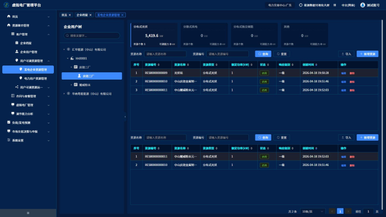The image size is (386, 217).
Task: Select the 发电企业资源管理 sidebar entry
Action: click(x=28, y=70)
